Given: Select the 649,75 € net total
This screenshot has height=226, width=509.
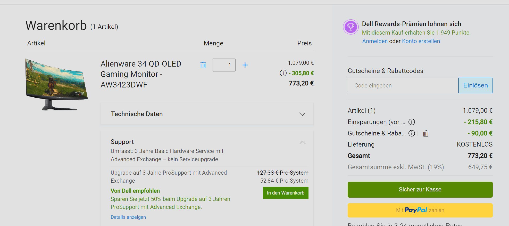Looking at the screenshot, I should (480, 167).
